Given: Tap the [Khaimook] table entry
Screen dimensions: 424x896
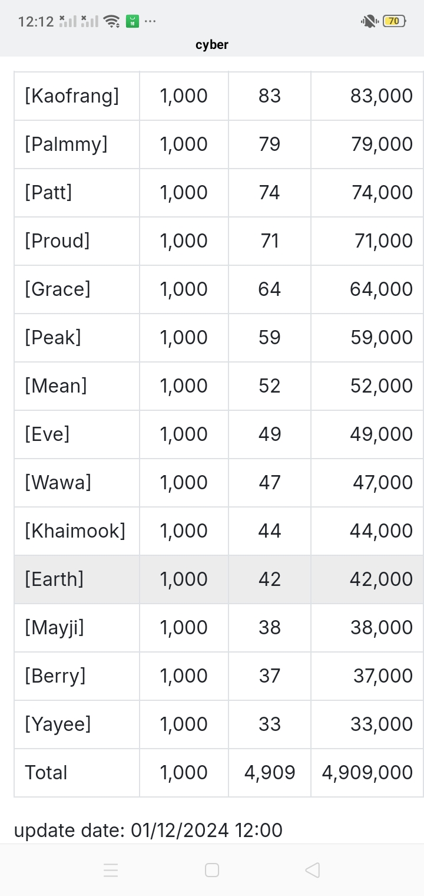Looking at the screenshot, I should (77, 531).
